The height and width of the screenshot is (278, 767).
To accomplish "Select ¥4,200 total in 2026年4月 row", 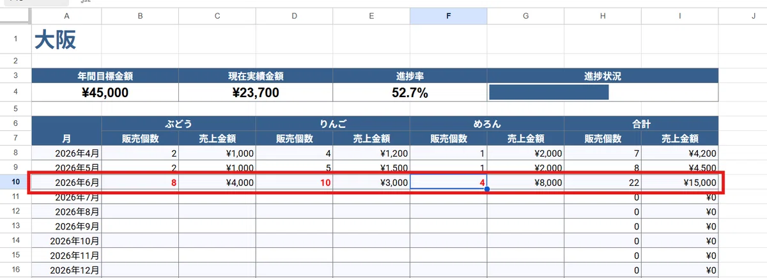I will [680, 153].
